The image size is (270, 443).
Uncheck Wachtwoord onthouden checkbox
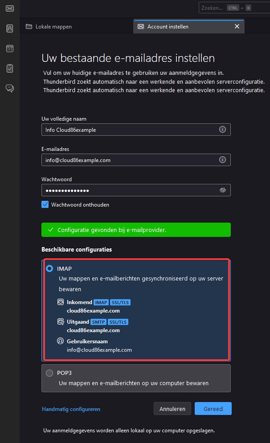[x=45, y=204]
